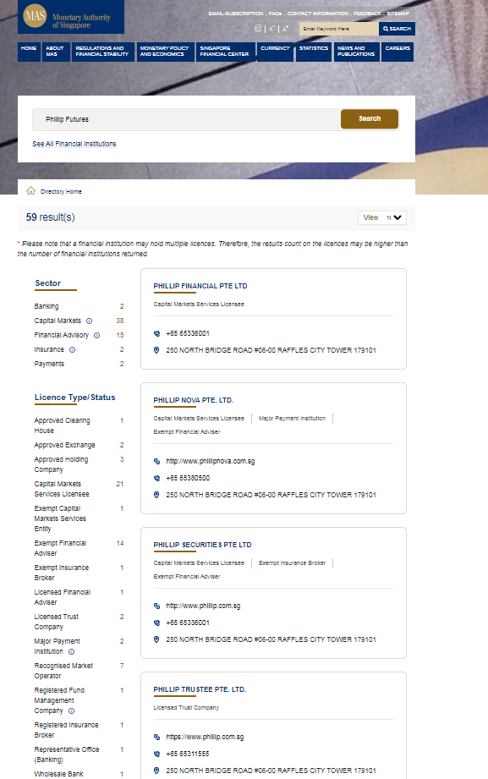The image size is (488, 779).
Task: Increase font size with A+ icon
Action: click(x=286, y=29)
